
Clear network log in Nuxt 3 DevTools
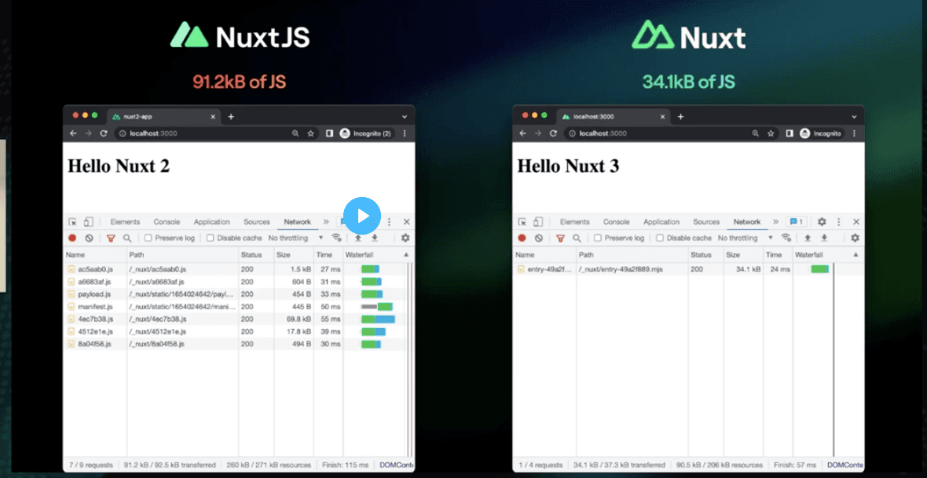click(539, 238)
